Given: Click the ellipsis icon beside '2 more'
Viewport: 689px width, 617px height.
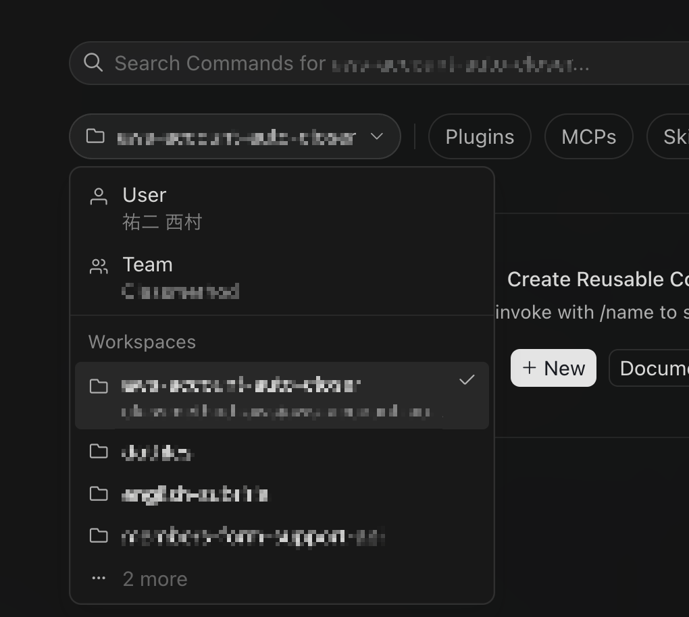Looking at the screenshot, I should click(99, 579).
